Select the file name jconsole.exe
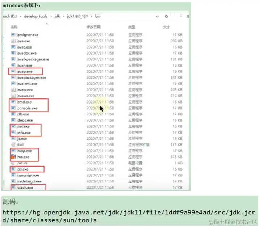Screen dimensions: 259x227 pos(27,108)
